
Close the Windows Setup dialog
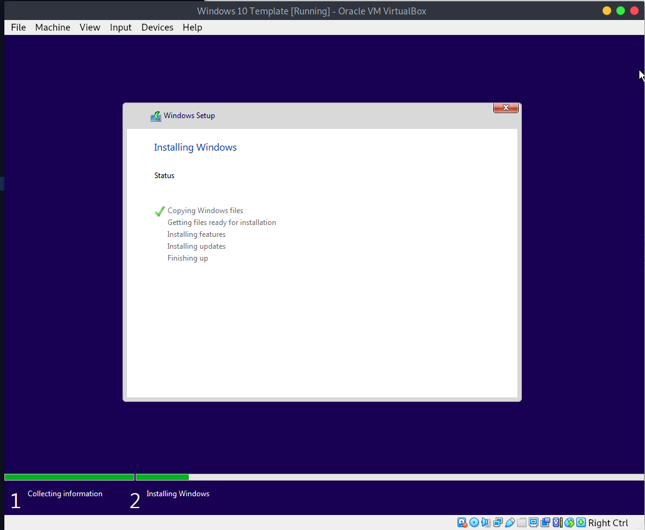(x=506, y=107)
